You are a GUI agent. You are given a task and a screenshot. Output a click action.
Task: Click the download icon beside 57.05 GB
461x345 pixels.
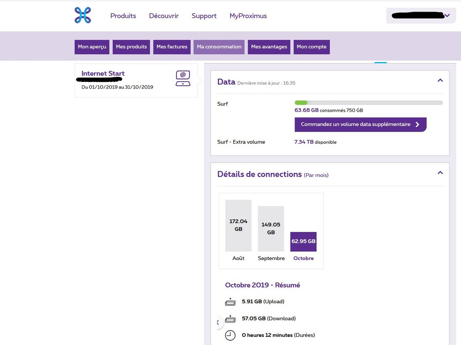pyautogui.click(x=230, y=319)
